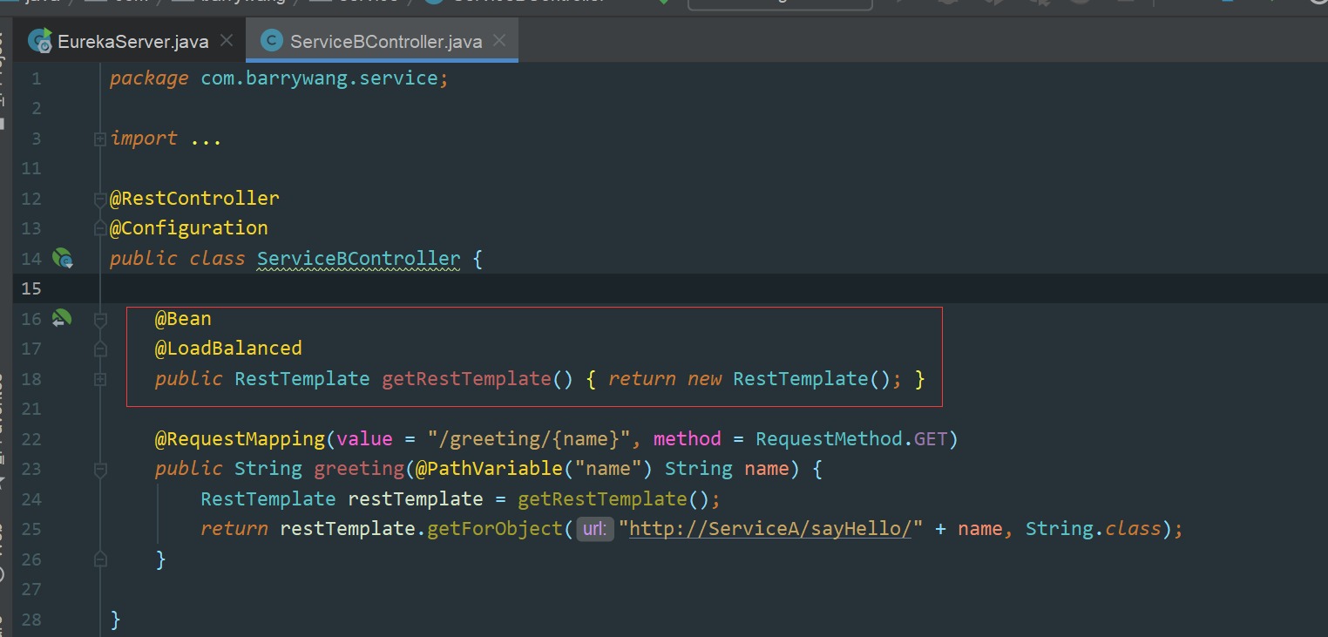The width and height of the screenshot is (1328, 637).
Task: Toggle fold marker at @LoadBalanced line
Action: [x=100, y=349]
